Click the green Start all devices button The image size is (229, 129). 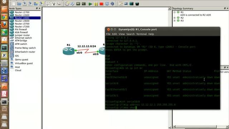click(x=90, y=4)
